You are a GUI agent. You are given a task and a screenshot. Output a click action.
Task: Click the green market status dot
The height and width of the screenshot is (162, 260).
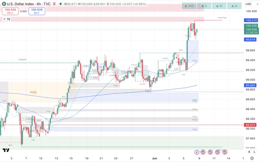pos(61,4)
